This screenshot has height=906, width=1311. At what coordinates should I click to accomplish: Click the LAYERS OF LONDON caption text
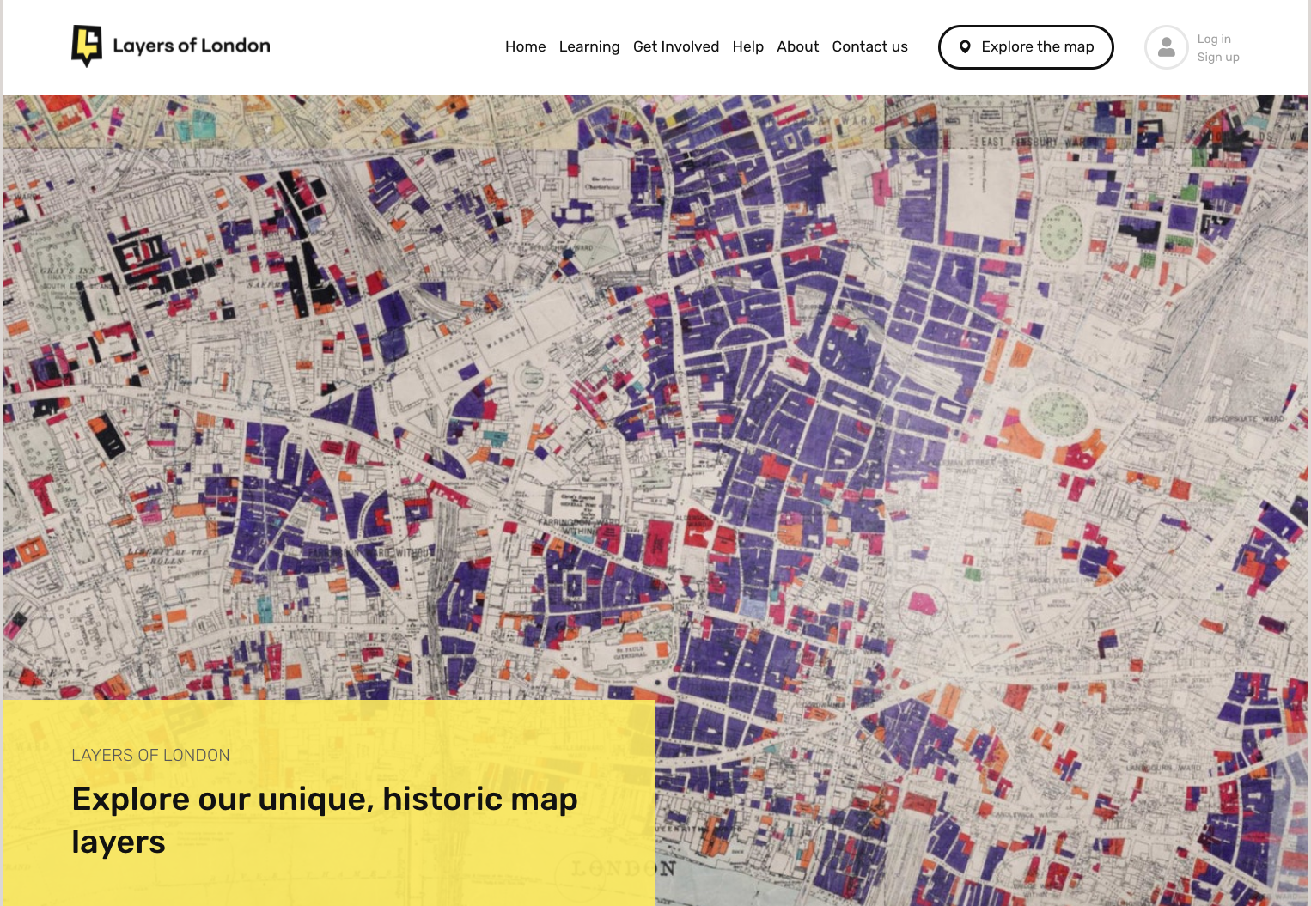pyautogui.click(x=150, y=755)
